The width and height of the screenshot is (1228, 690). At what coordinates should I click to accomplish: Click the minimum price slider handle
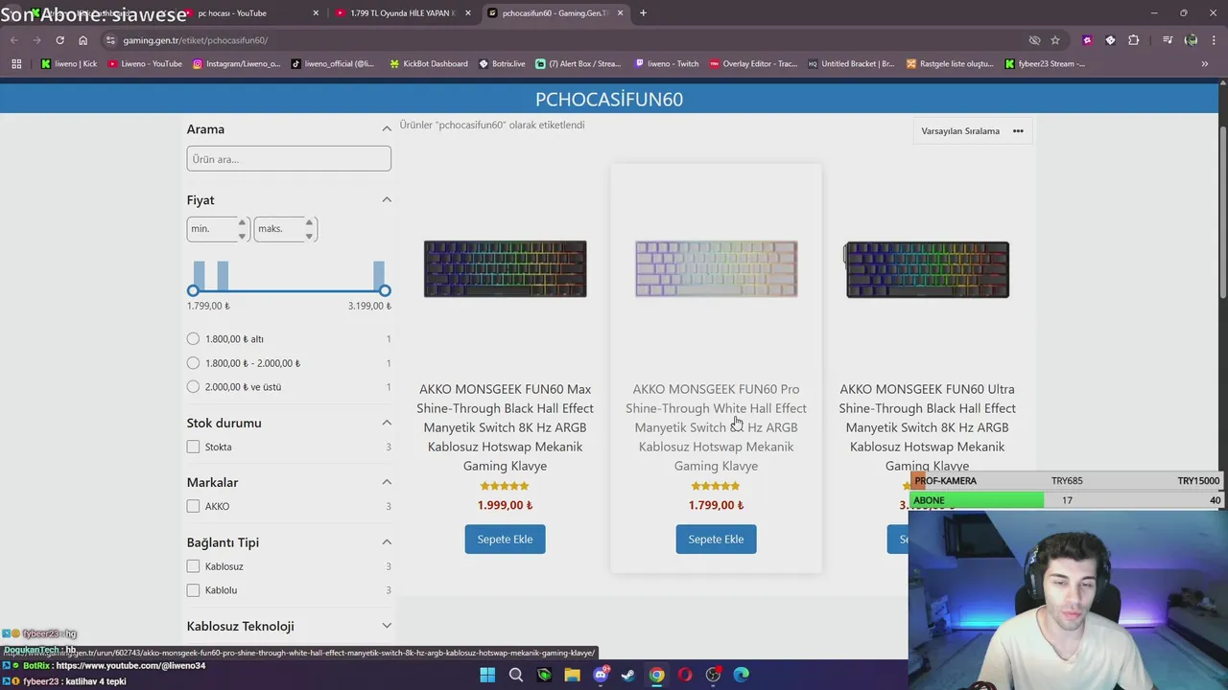(x=193, y=290)
